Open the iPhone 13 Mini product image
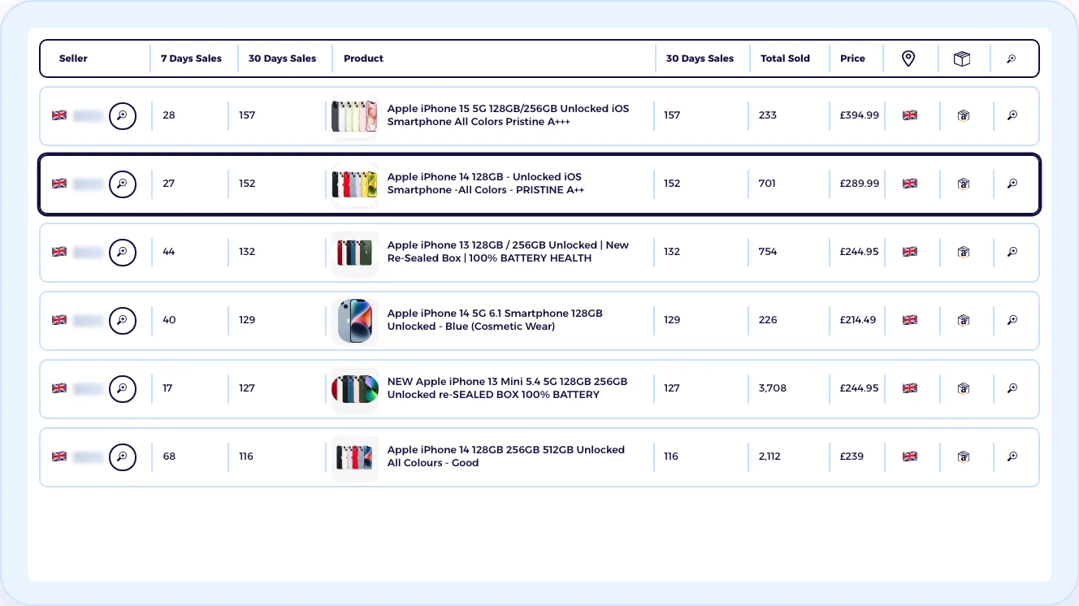 coord(355,388)
